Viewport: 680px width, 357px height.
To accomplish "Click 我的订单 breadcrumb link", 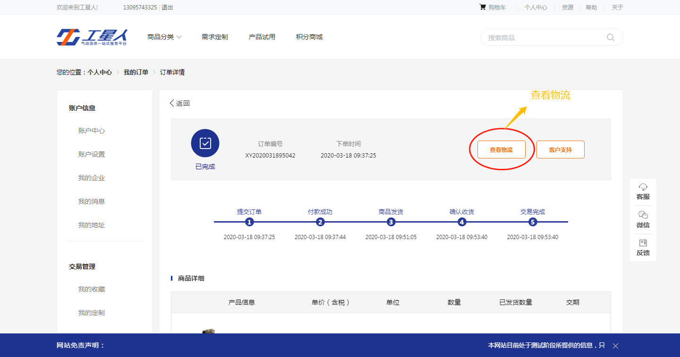I will coord(136,72).
